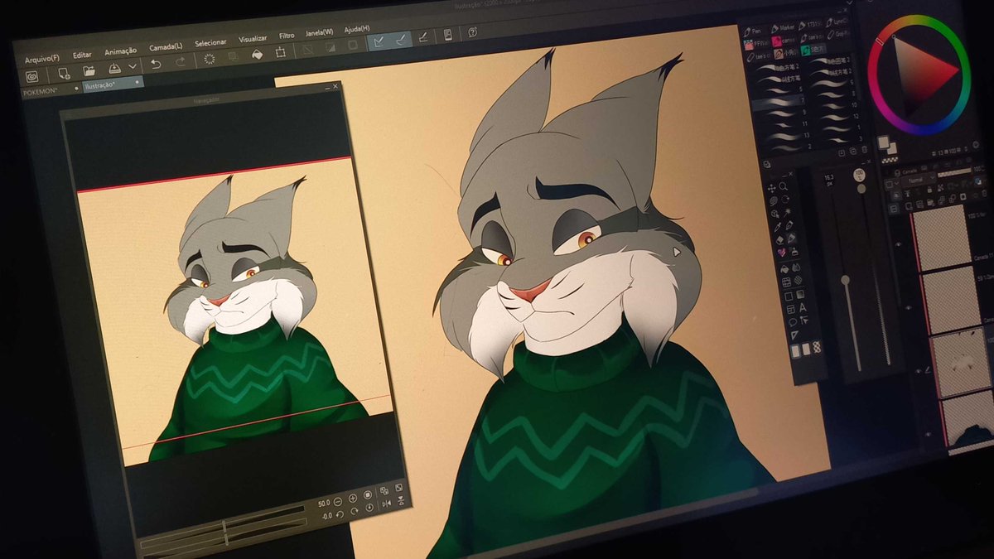This screenshot has height=559, width=994.
Task: Launch Clip Studio from the spiral icon
Action: point(32,76)
